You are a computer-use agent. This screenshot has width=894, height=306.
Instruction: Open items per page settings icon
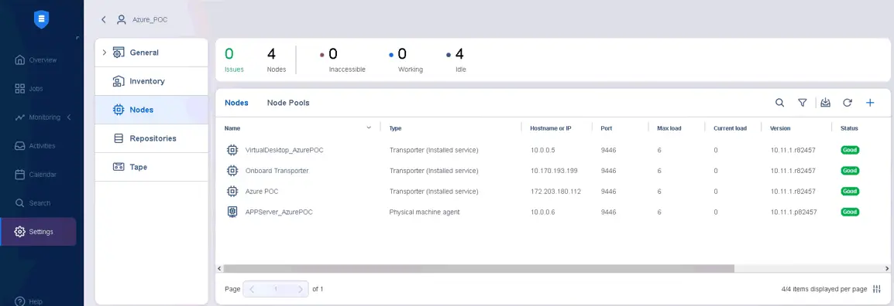point(877,289)
